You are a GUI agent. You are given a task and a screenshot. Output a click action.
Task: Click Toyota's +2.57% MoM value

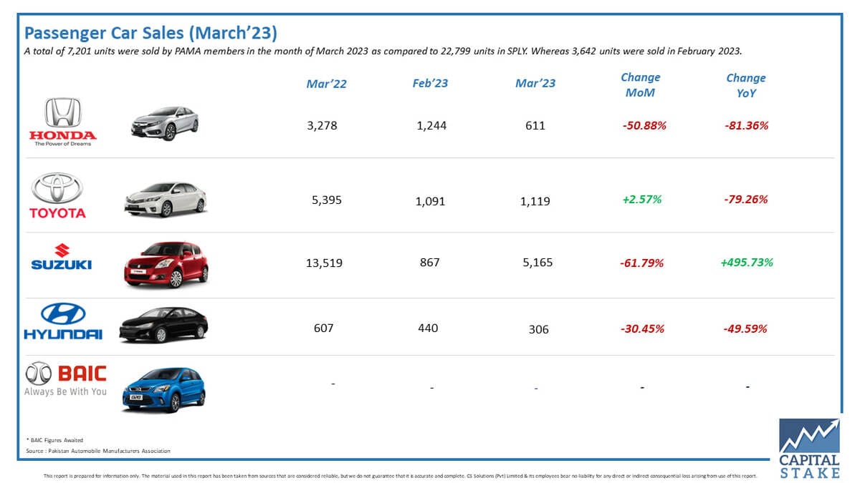(641, 200)
